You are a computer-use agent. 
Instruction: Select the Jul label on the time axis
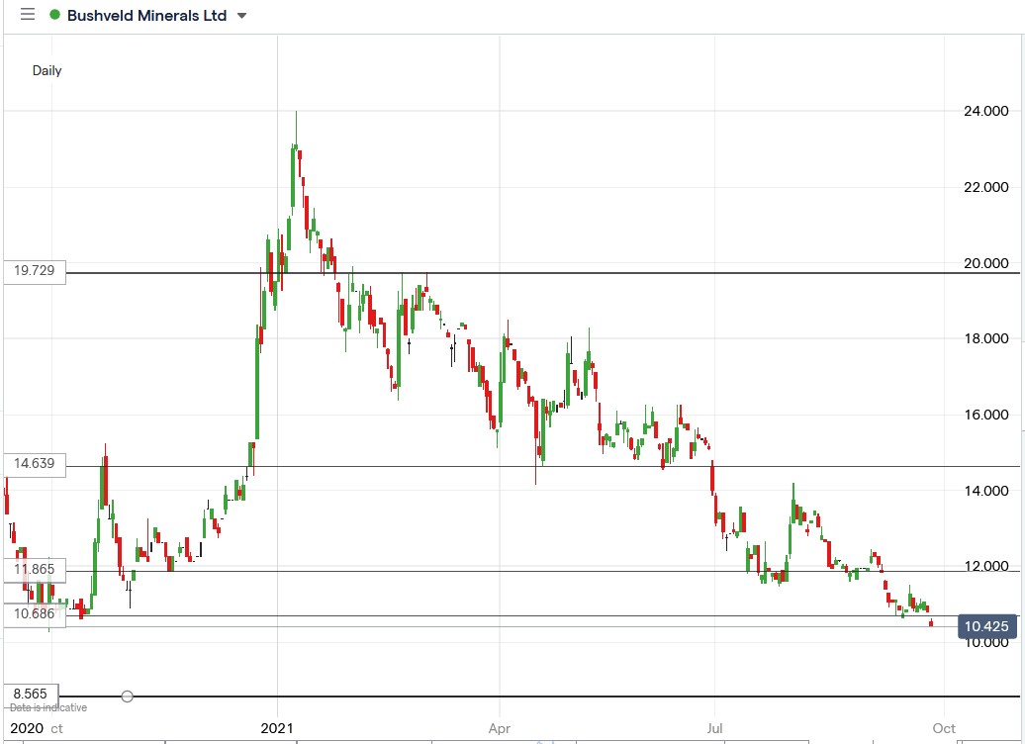pos(714,727)
